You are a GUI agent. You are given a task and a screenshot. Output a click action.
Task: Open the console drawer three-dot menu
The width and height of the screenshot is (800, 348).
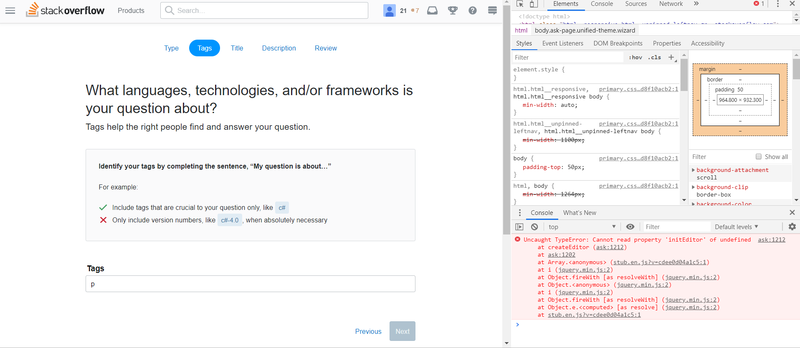[520, 213]
